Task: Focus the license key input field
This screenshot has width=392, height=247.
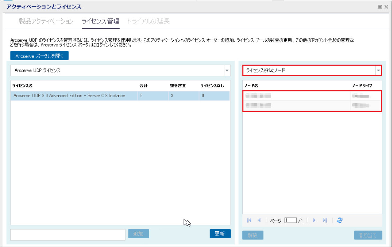Action: [x=68, y=235]
